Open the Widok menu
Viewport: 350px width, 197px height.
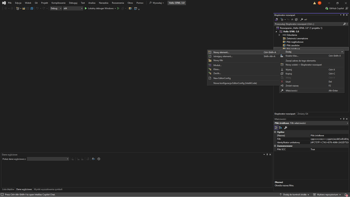[x=28, y=3]
